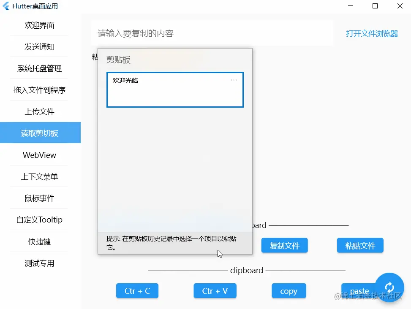Minimize the Flutter桌面应用 window

(351, 6)
